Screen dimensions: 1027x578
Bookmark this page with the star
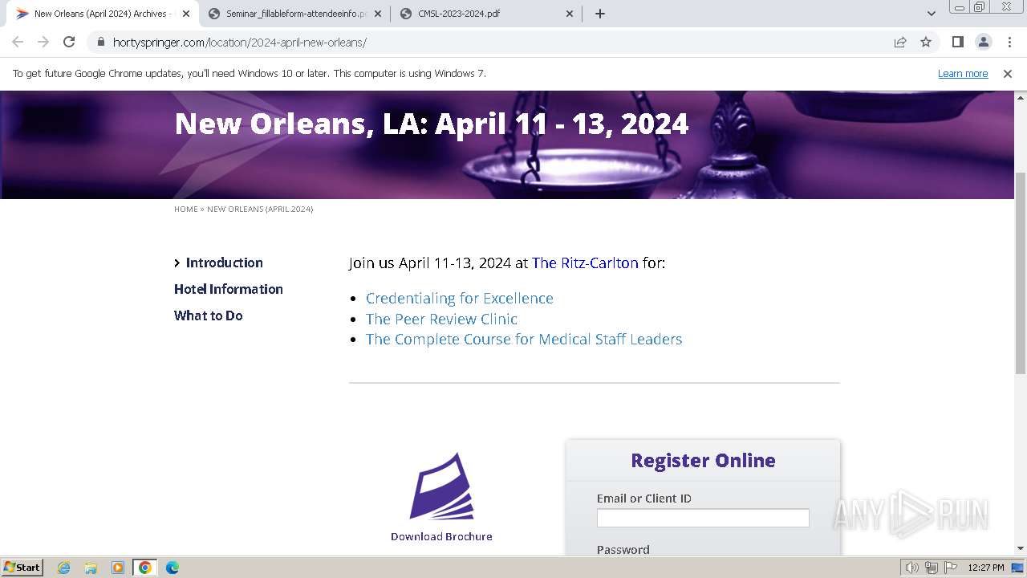click(926, 43)
